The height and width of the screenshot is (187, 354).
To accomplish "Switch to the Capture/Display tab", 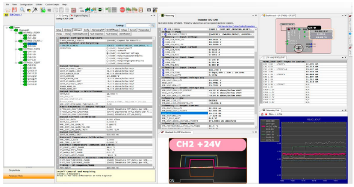I will click(80, 15).
